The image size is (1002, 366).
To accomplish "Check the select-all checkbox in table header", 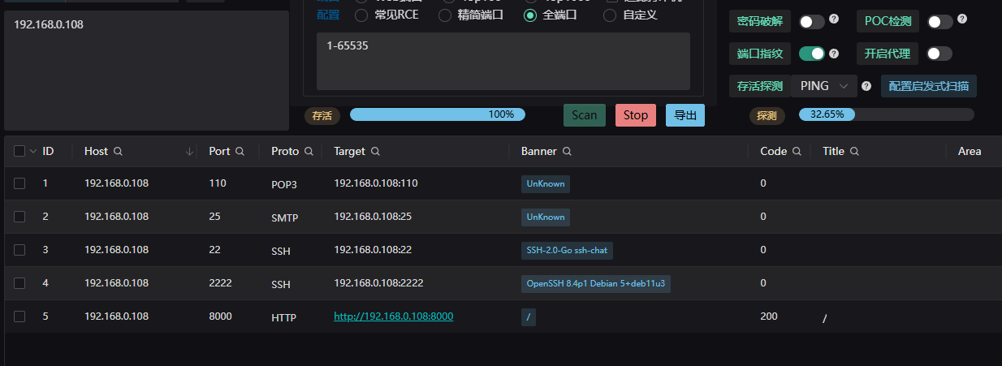I will 19,151.
